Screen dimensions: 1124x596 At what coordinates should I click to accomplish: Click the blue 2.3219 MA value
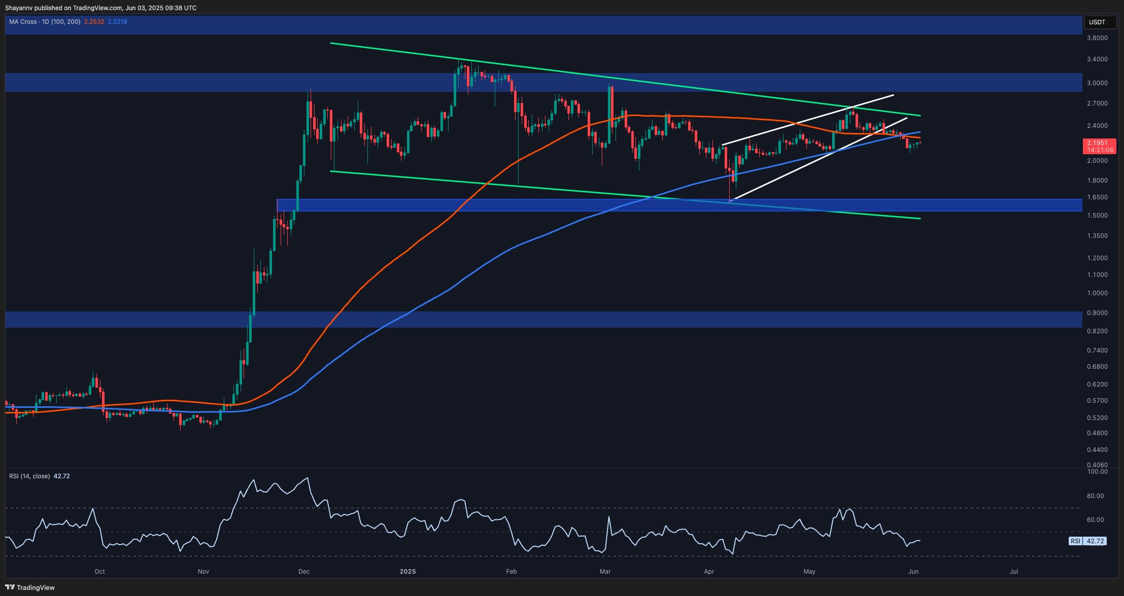pos(117,22)
